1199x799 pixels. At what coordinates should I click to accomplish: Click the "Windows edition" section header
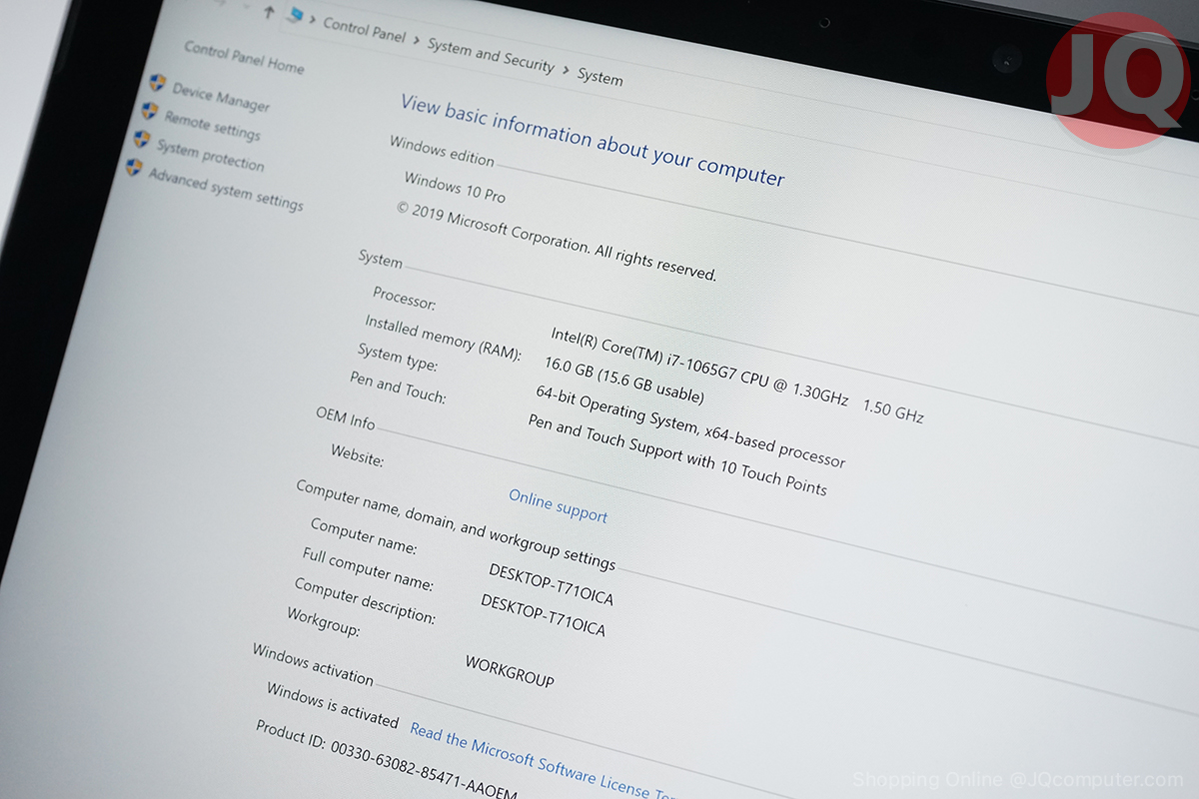442,151
